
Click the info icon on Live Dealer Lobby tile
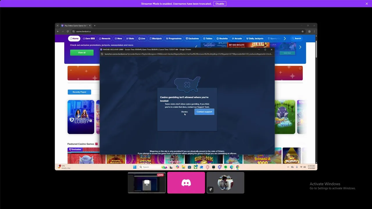[x=92, y=102]
